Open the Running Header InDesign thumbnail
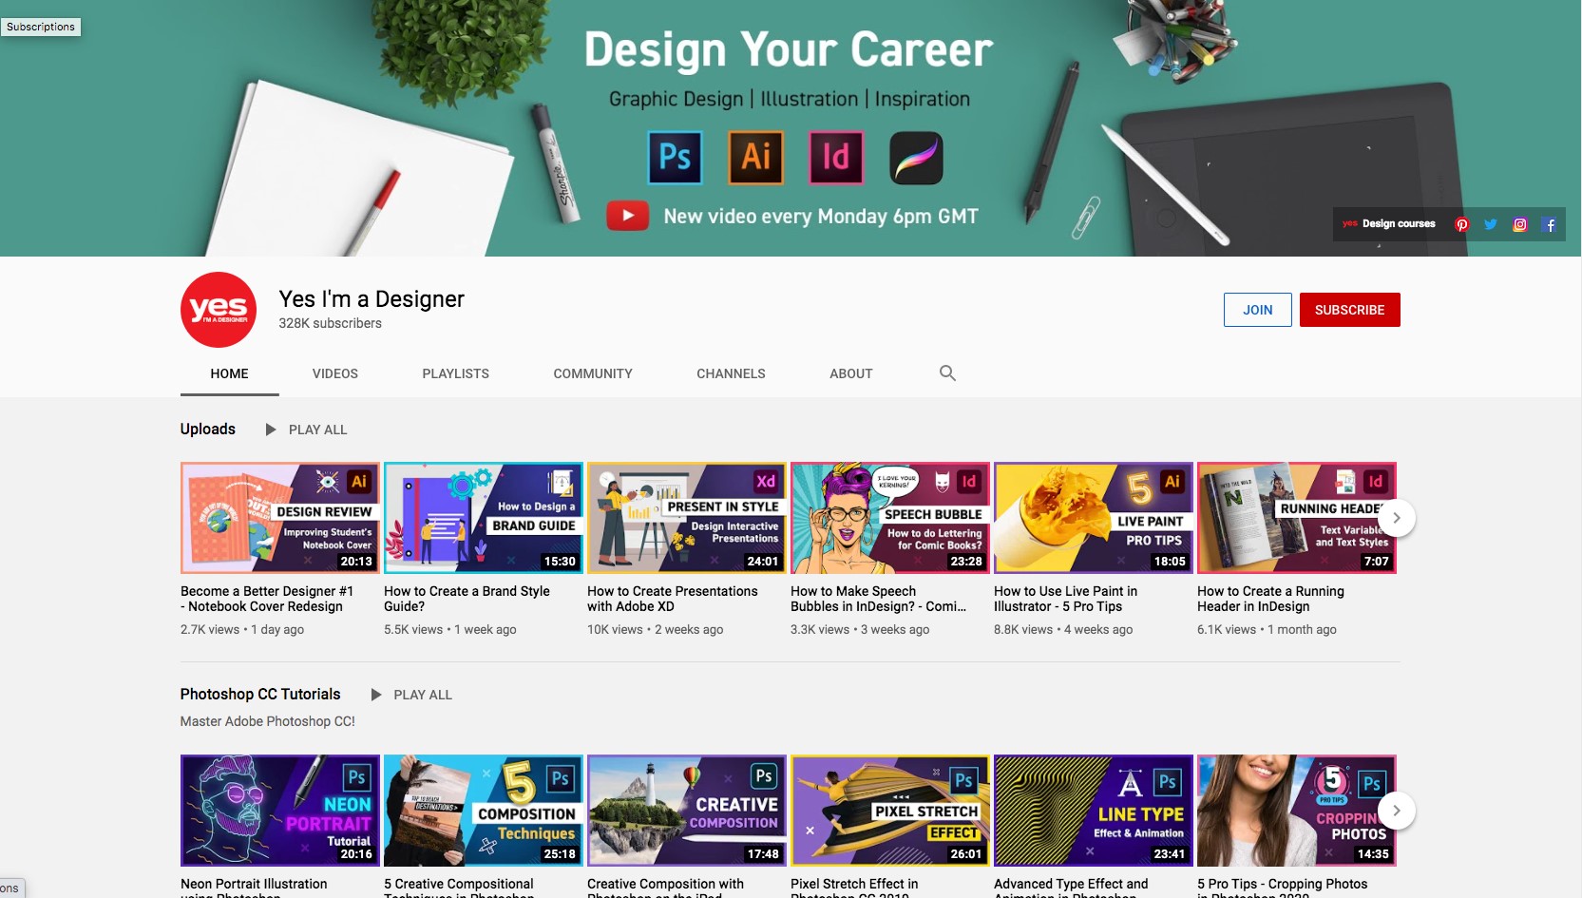The image size is (1582, 898). [x=1297, y=518]
